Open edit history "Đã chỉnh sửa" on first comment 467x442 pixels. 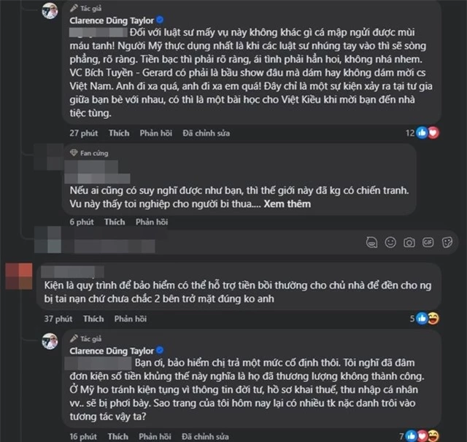tap(207, 133)
